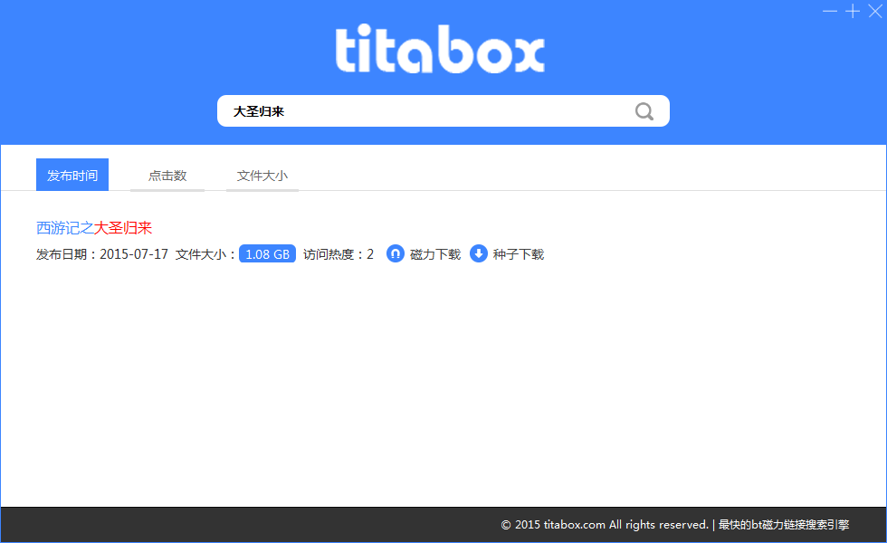Minimize the titabox window

pos(830,11)
